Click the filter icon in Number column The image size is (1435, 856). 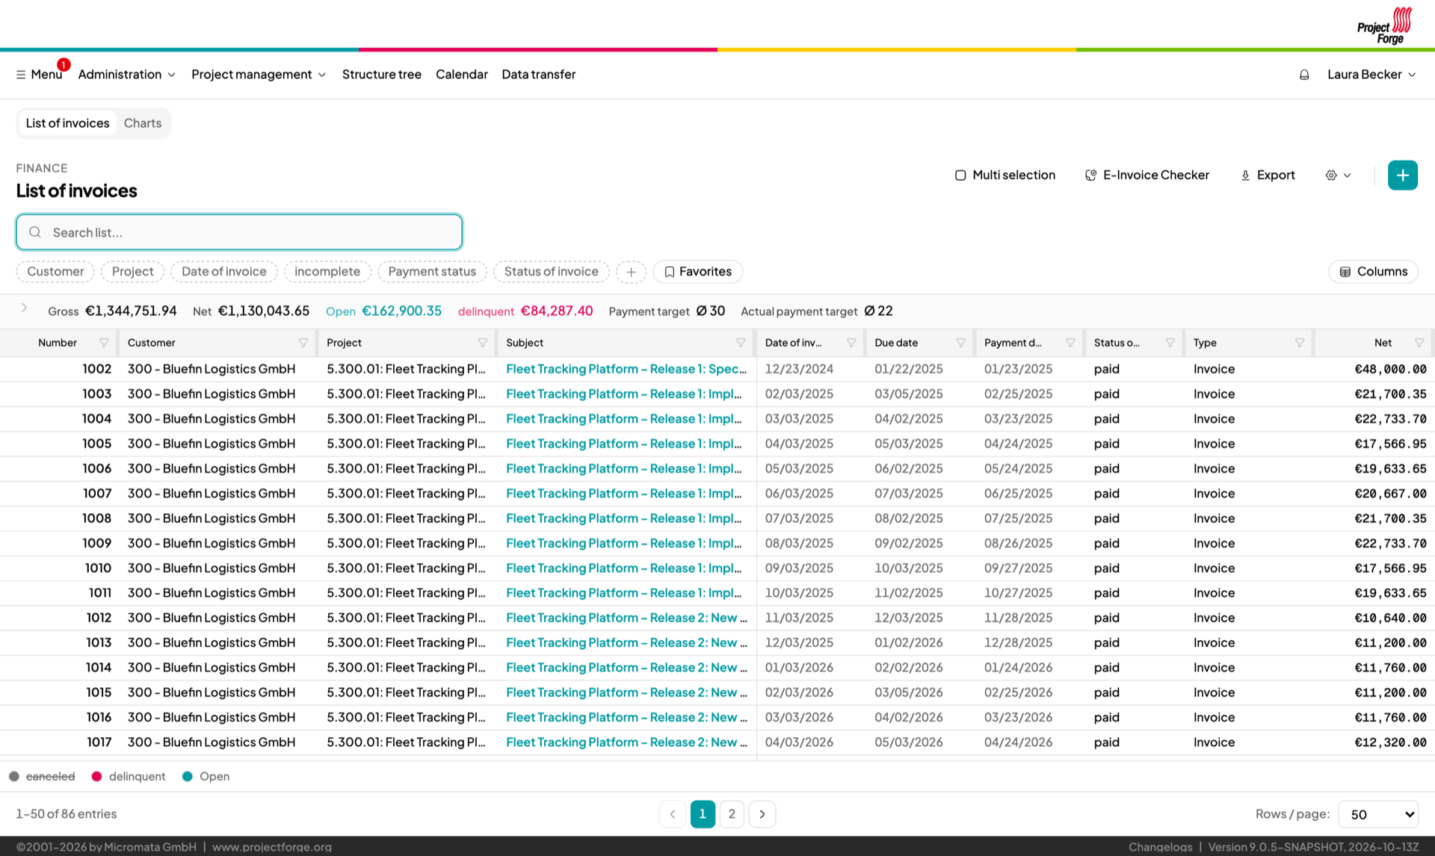coord(104,343)
